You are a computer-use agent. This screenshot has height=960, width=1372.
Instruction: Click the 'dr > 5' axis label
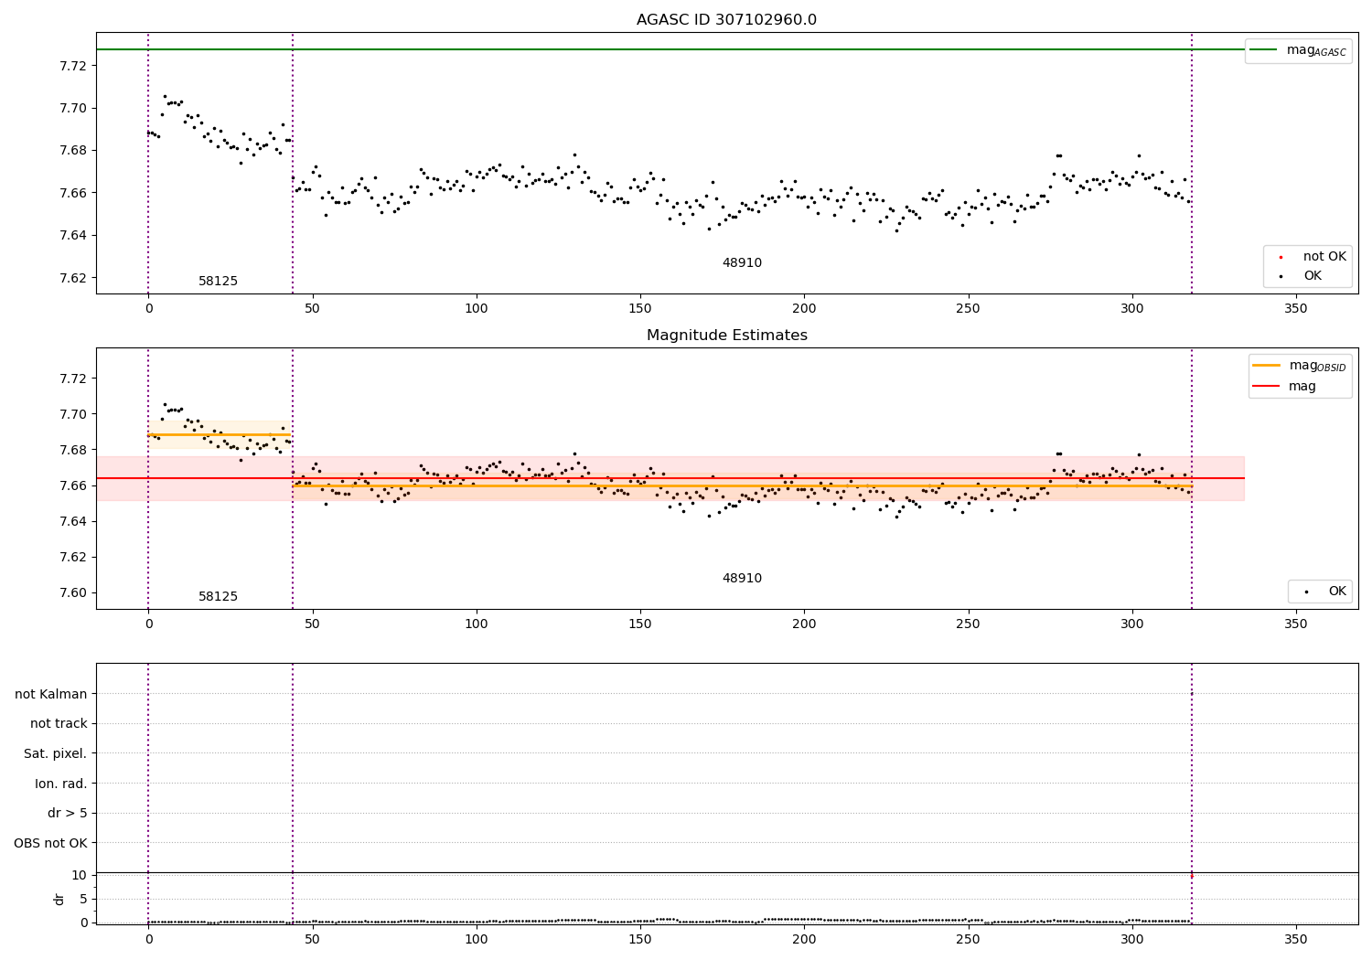coord(68,814)
